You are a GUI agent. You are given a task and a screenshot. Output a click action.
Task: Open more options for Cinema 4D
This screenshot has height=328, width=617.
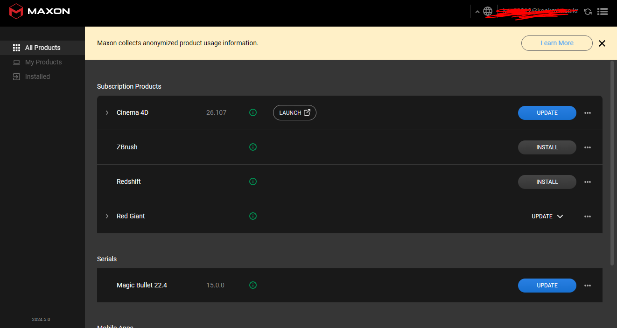pos(588,113)
